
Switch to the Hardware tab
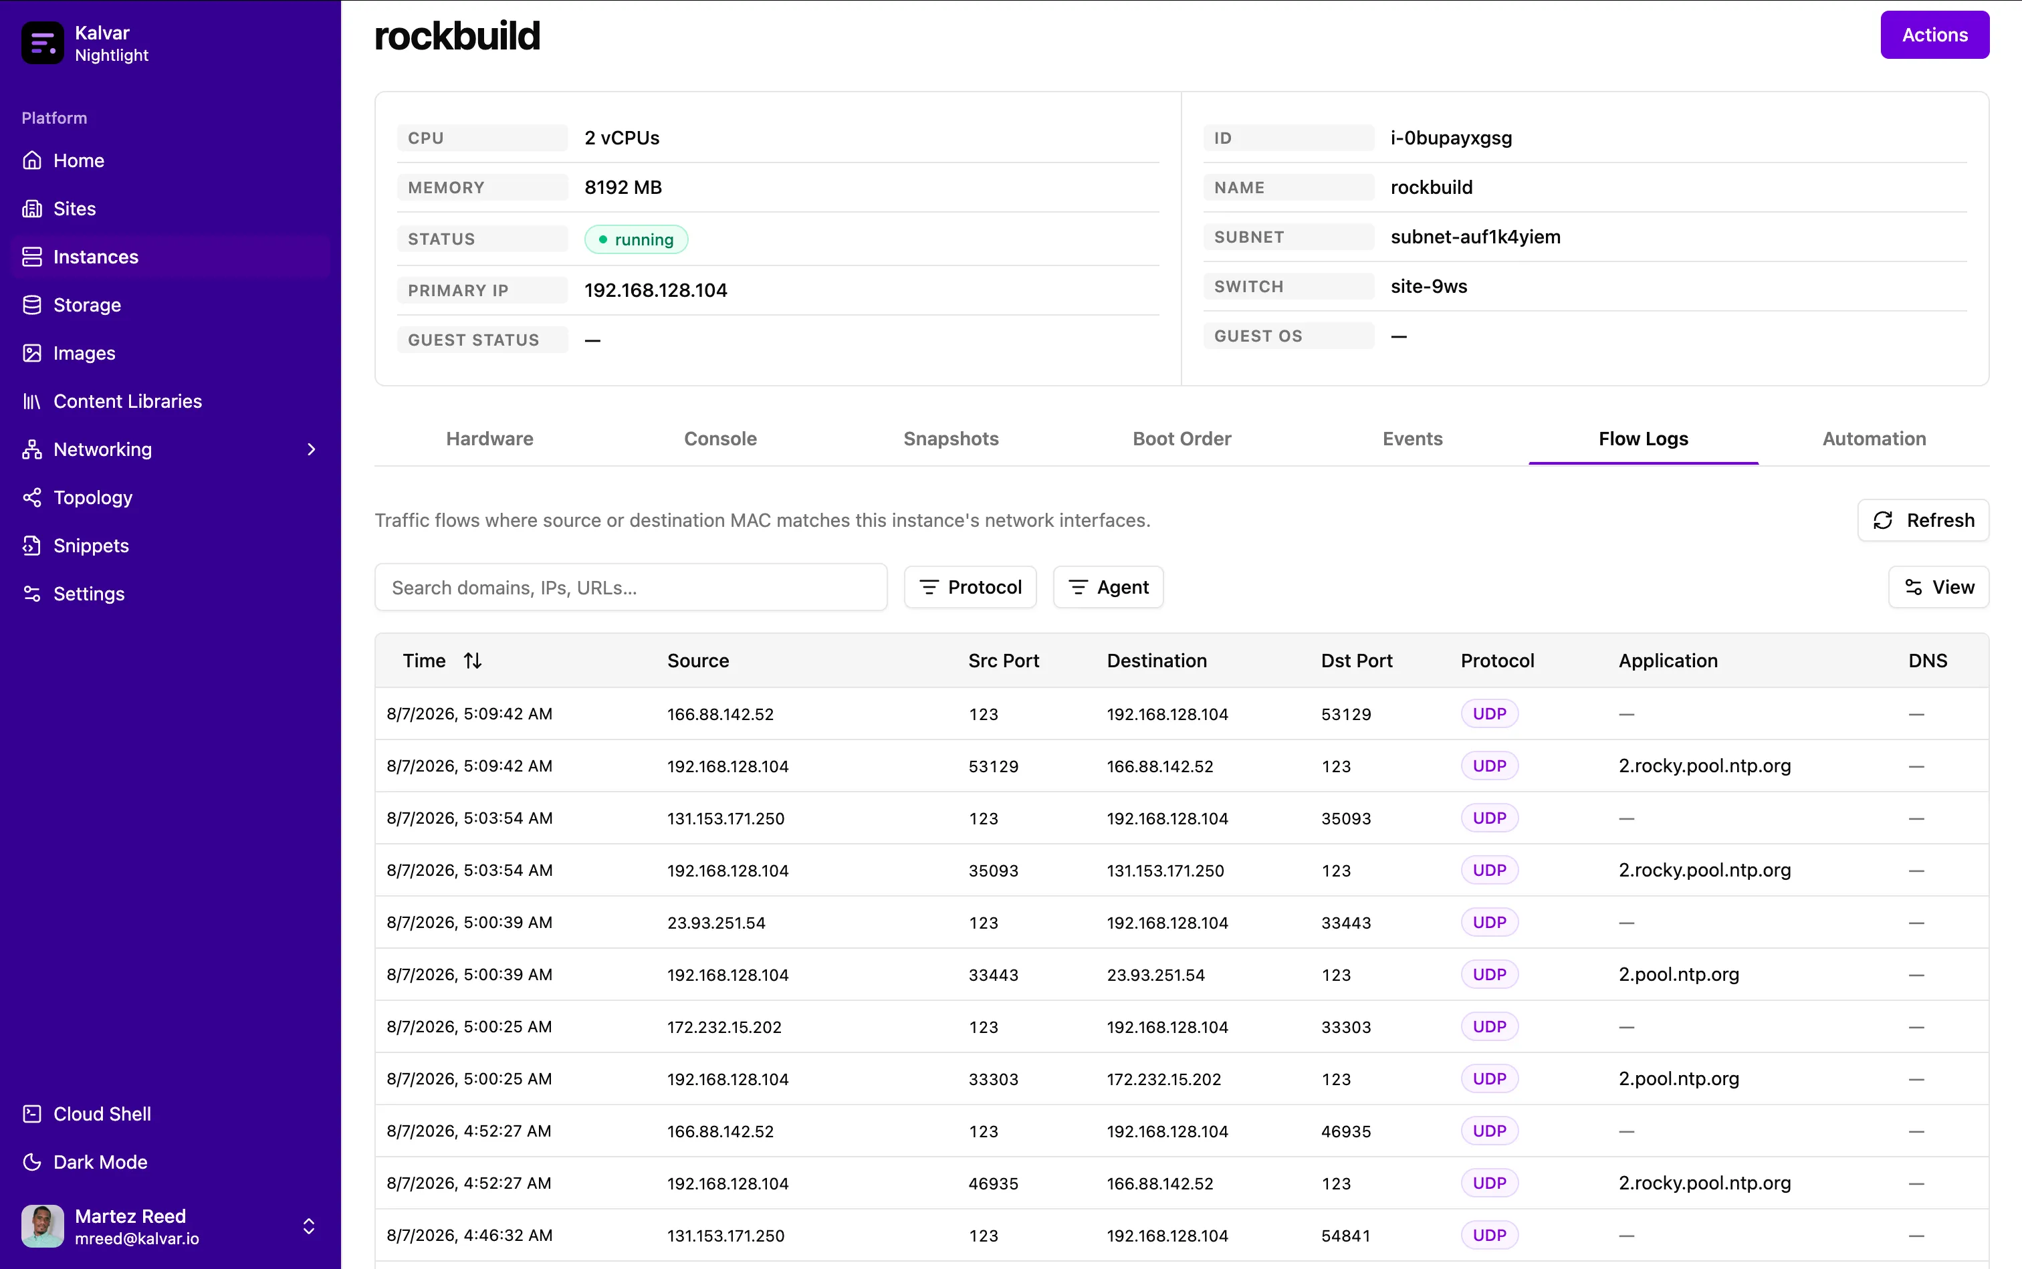point(489,439)
